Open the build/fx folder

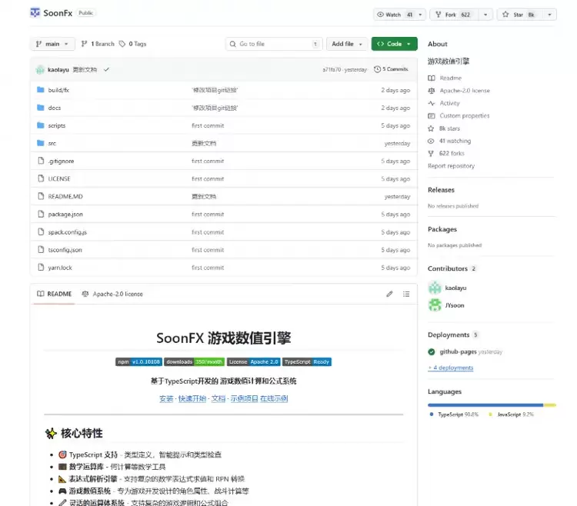point(58,90)
